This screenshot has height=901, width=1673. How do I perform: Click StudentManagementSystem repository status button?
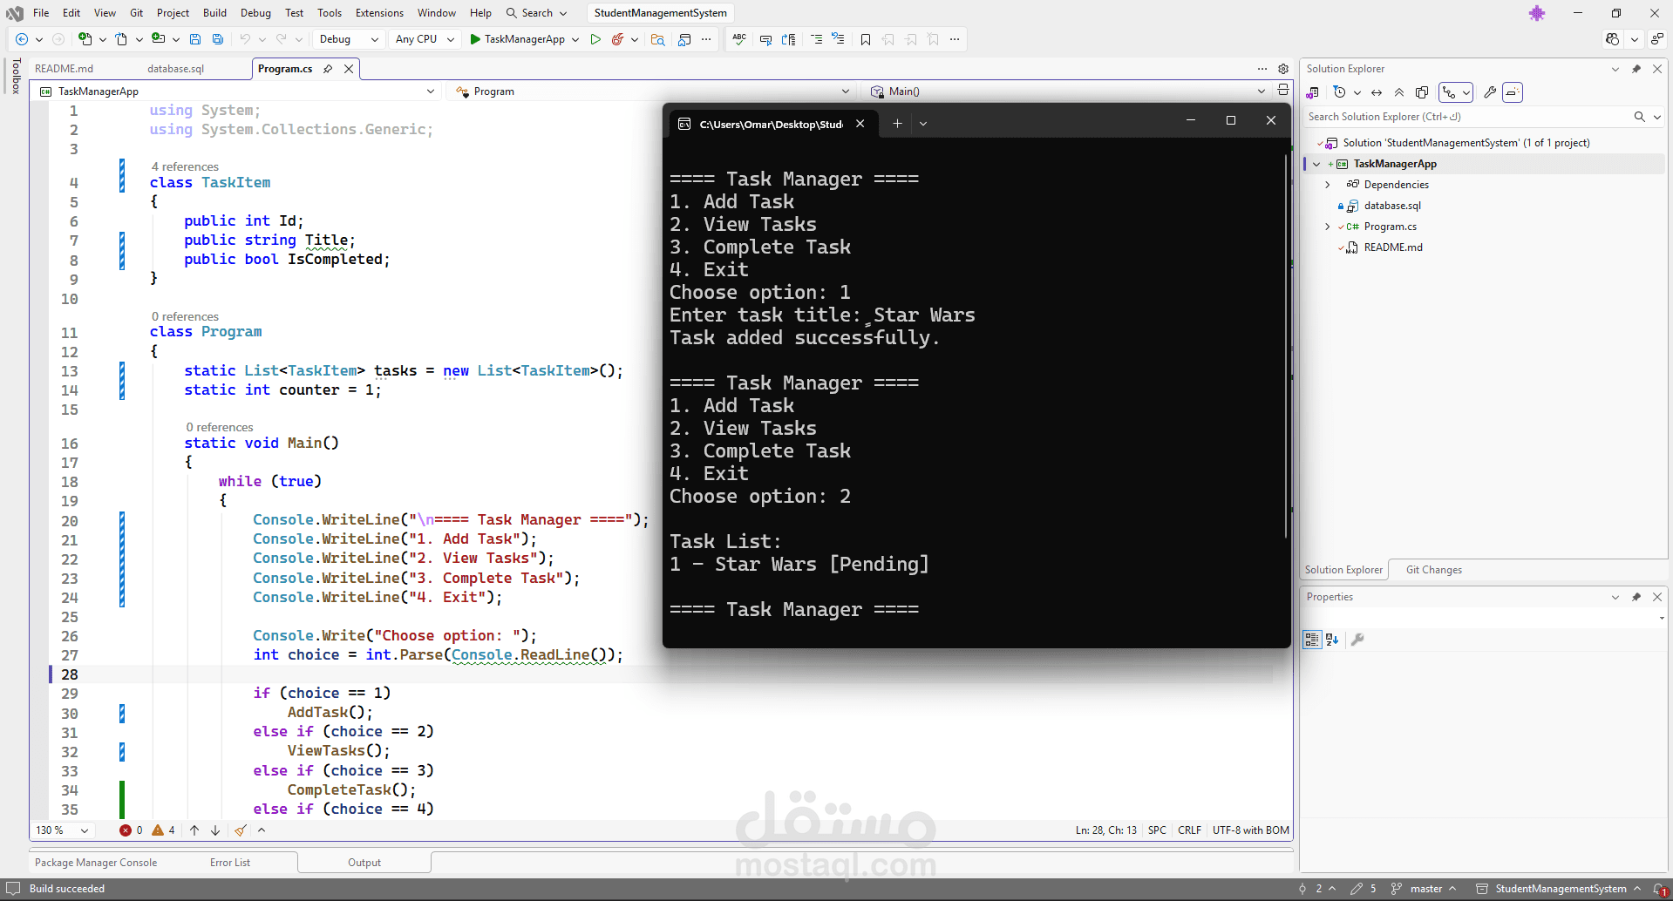tap(1559, 889)
